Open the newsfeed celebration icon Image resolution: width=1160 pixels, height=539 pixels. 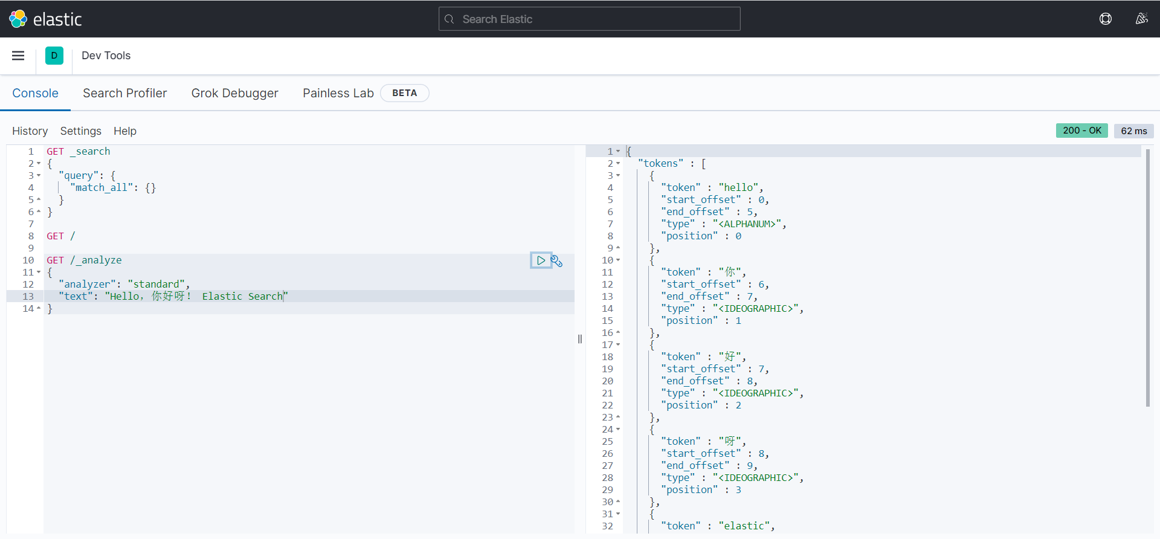coord(1141,19)
